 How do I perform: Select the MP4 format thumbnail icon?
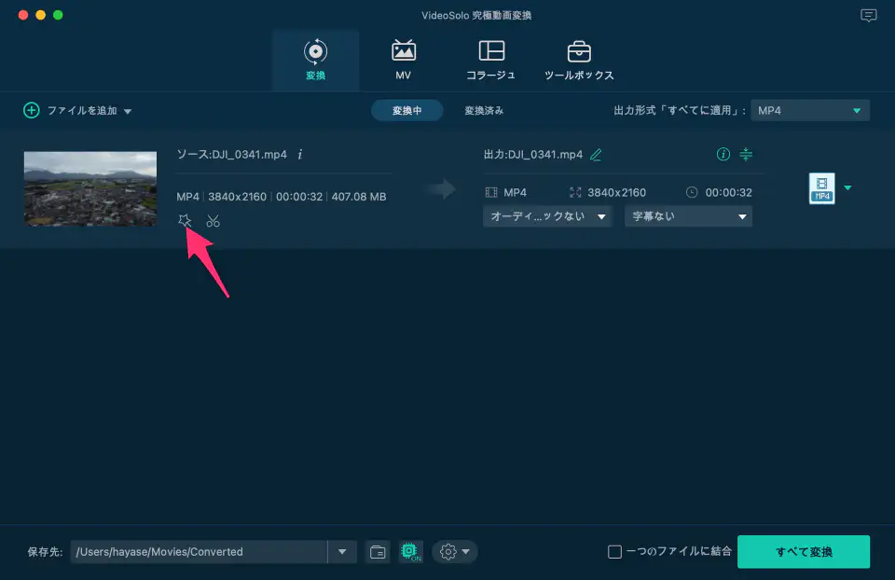pyautogui.click(x=821, y=188)
